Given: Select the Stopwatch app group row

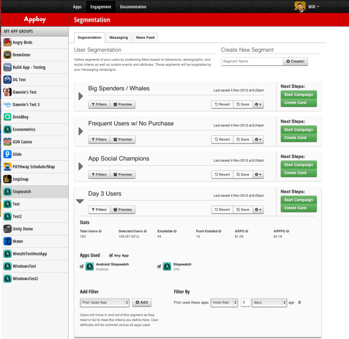Looking at the screenshot, I should [x=35, y=191].
